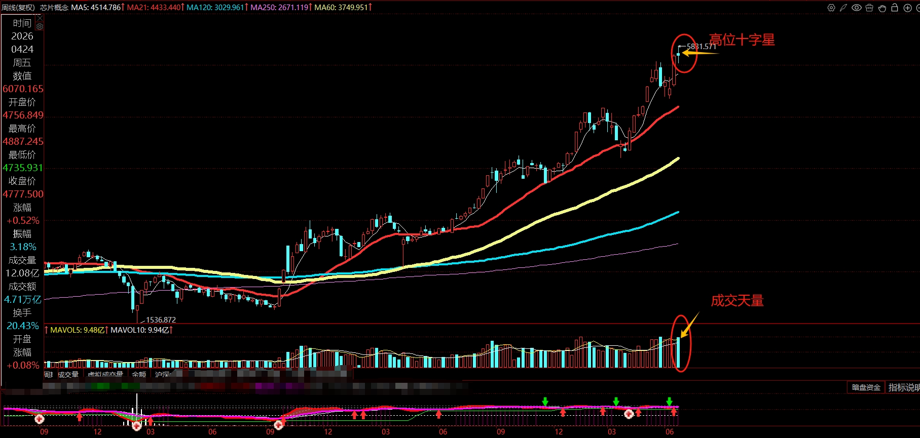Switch to the 虚拟成交量 indicator tab
Screen dimensions: 920x438
105,375
